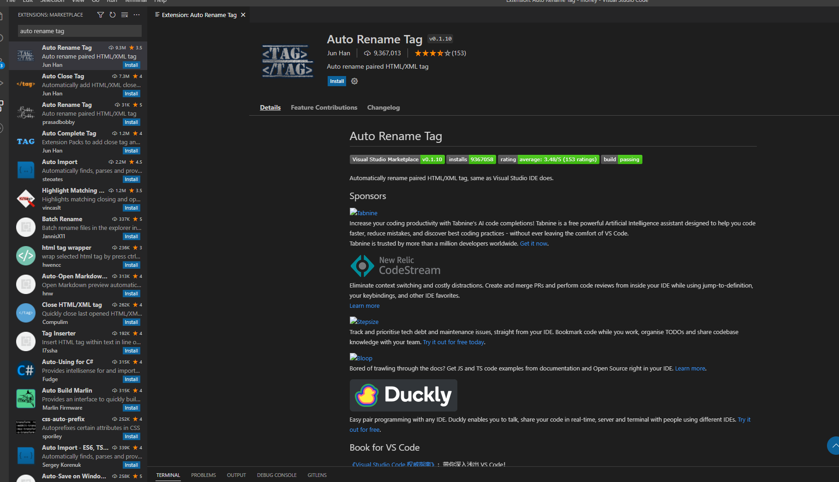The width and height of the screenshot is (839, 482).
Task: Switch to the Feature Contributions tab
Action: pyautogui.click(x=324, y=107)
